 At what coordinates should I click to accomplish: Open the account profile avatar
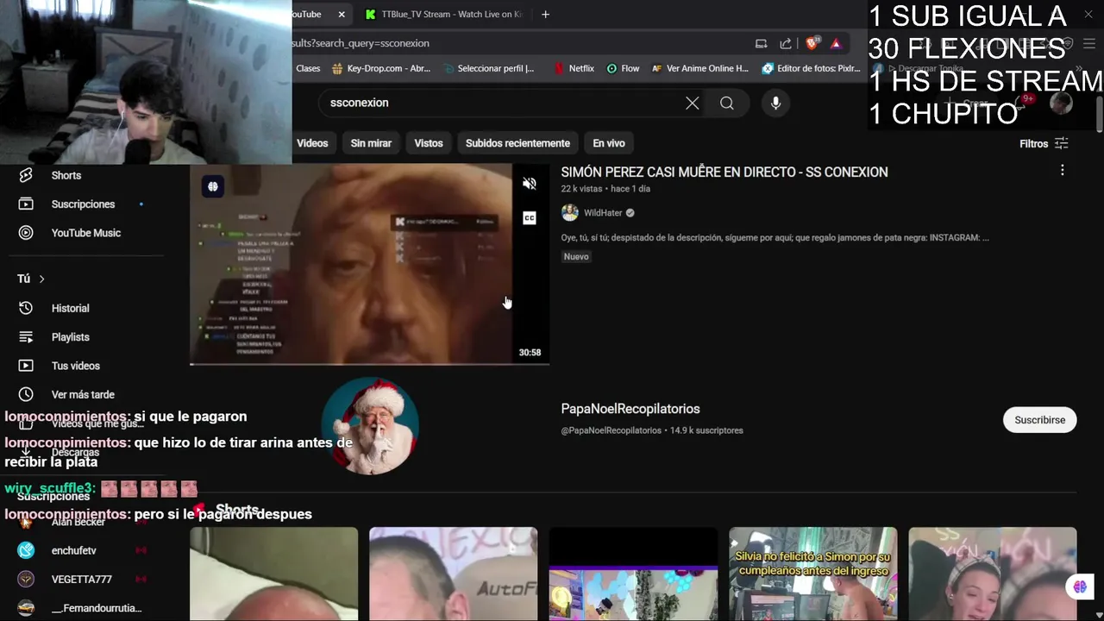pyautogui.click(x=1061, y=103)
